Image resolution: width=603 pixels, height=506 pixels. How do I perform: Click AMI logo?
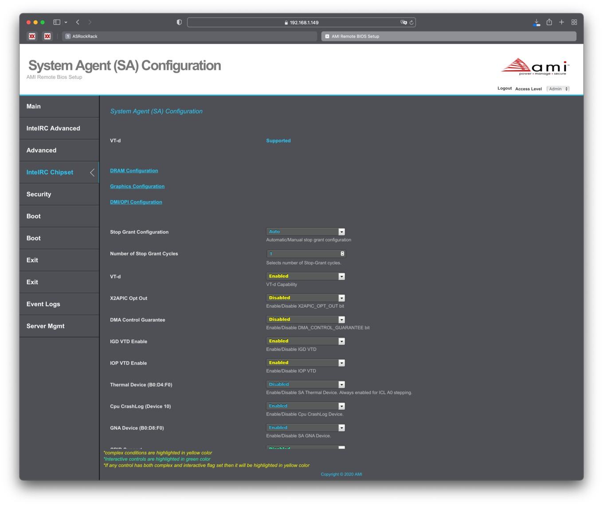(535, 67)
